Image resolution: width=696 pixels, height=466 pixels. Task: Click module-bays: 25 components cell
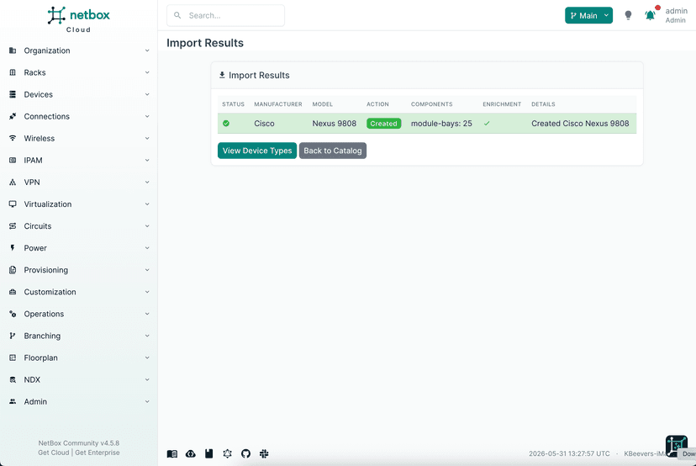point(441,124)
